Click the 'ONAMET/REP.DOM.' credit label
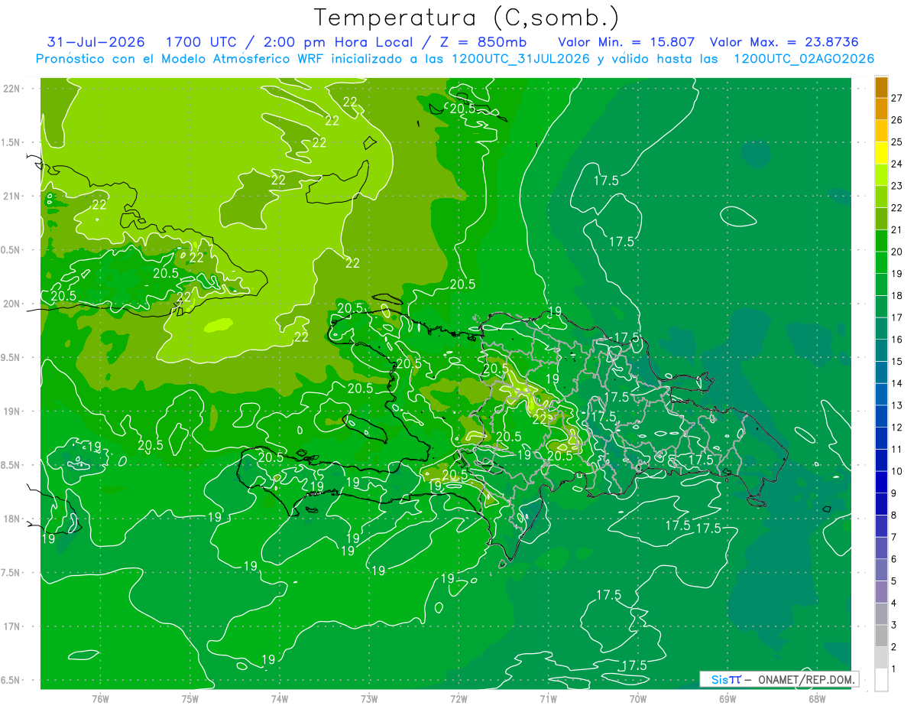The image size is (917, 709). pyautogui.click(x=806, y=679)
